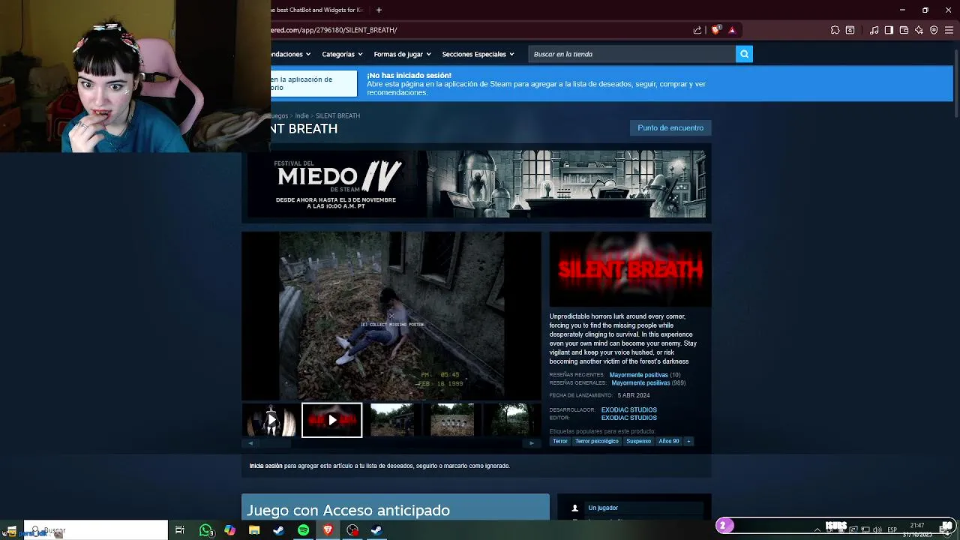This screenshot has width=960, height=540.
Task: Open the Brave Shields lion icon
Action: coord(715,30)
